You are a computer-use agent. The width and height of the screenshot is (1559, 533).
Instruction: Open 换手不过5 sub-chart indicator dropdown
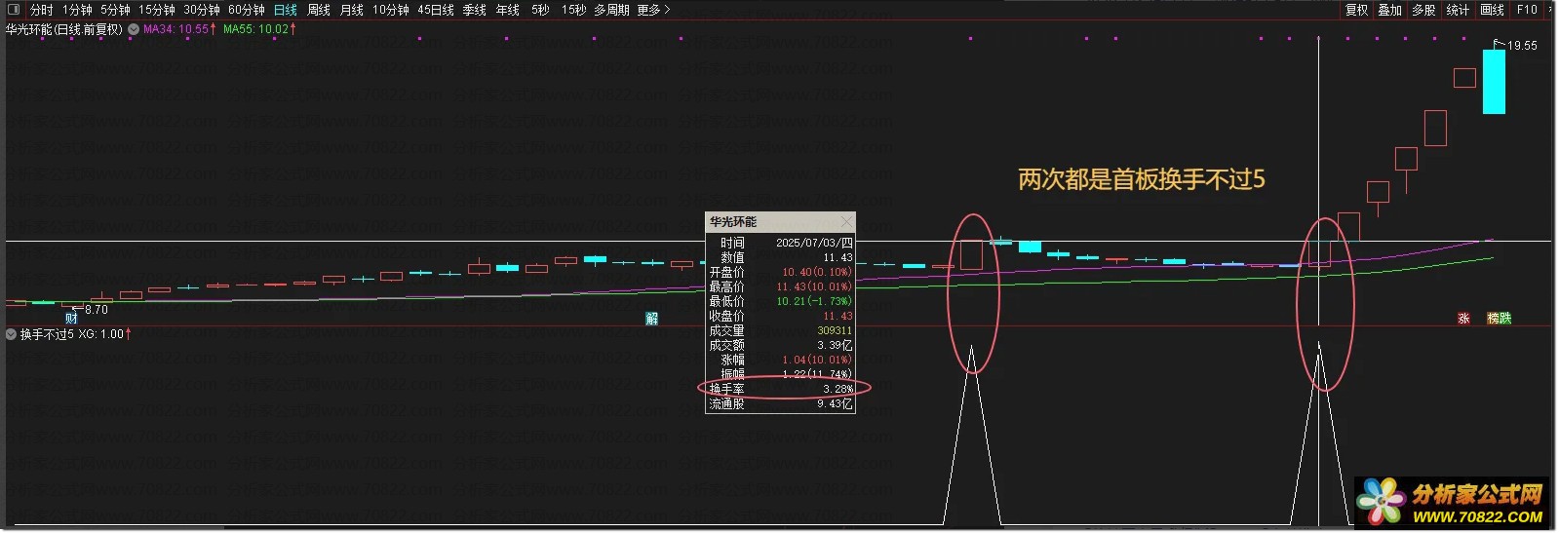point(12,334)
